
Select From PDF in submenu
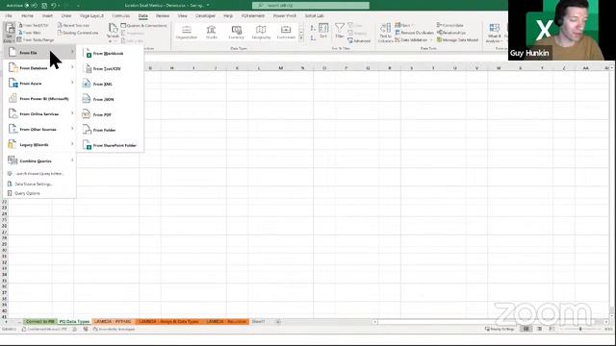click(110, 114)
